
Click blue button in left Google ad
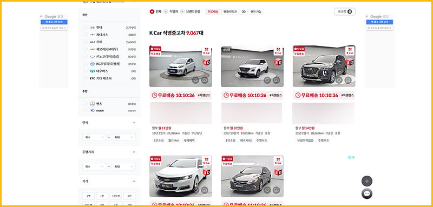click(x=54, y=22)
